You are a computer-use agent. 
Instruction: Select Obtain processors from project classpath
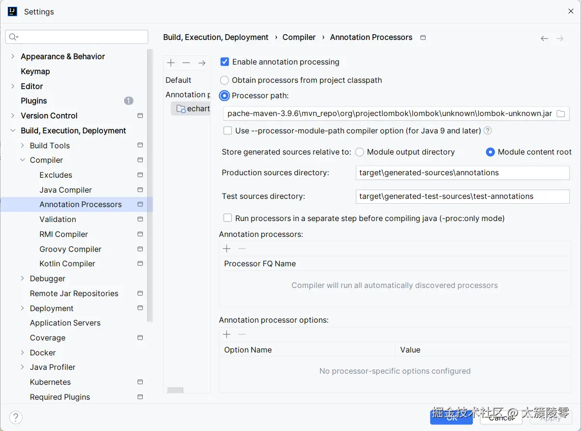(x=225, y=80)
